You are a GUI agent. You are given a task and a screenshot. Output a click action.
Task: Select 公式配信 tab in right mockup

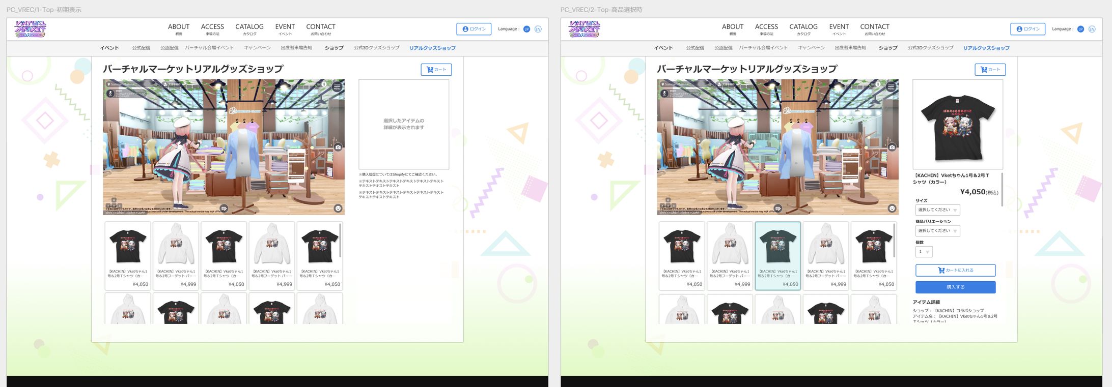click(x=695, y=48)
